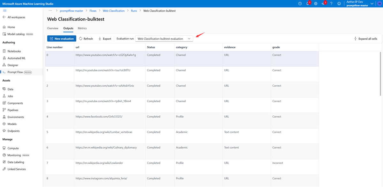Select the facebook.com/Girls33323 url cell
This screenshot has height=187, width=383.
[x=109, y=121]
